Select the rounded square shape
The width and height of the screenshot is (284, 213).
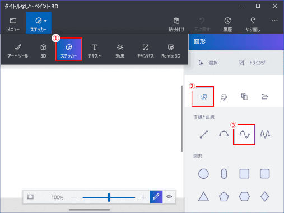[265, 174]
